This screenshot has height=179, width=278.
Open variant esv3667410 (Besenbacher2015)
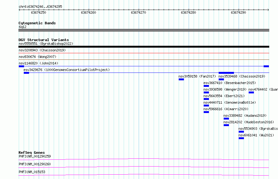point(230,83)
